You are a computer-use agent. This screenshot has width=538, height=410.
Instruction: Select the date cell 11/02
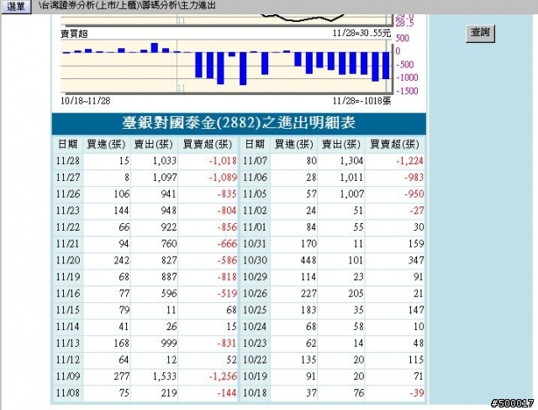tap(255, 210)
